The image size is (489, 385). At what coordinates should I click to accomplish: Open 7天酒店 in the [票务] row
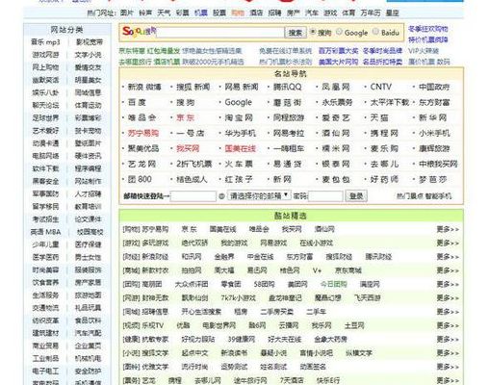point(292,380)
